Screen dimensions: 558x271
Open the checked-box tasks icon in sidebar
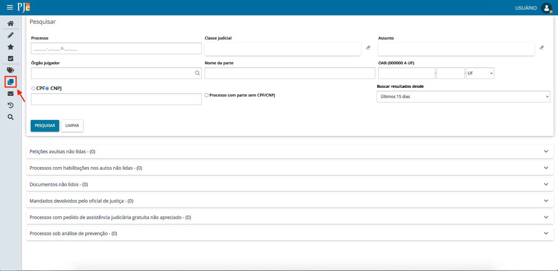click(11, 59)
